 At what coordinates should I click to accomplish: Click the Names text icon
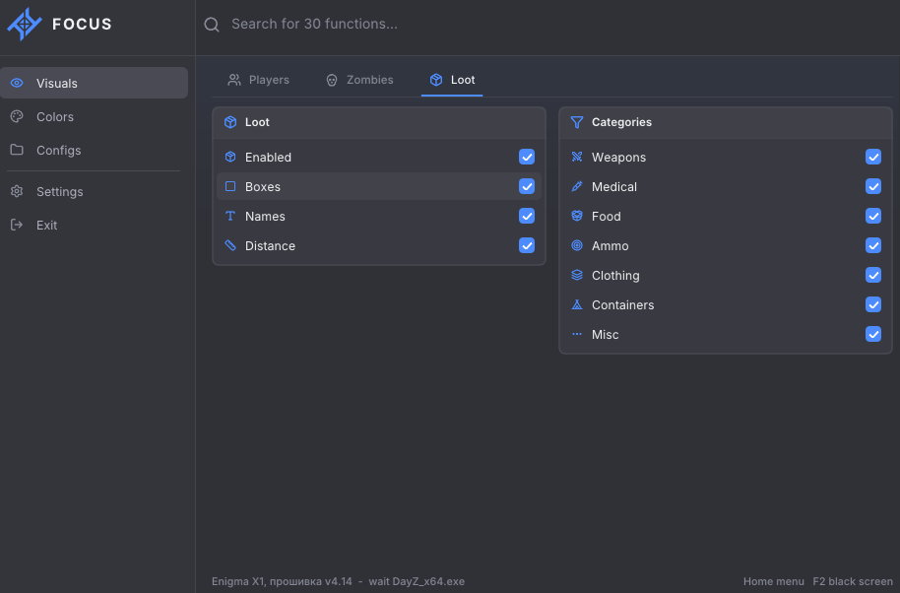(x=230, y=216)
